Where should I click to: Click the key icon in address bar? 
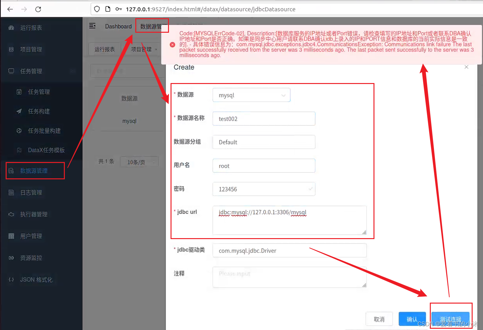click(x=119, y=9)
